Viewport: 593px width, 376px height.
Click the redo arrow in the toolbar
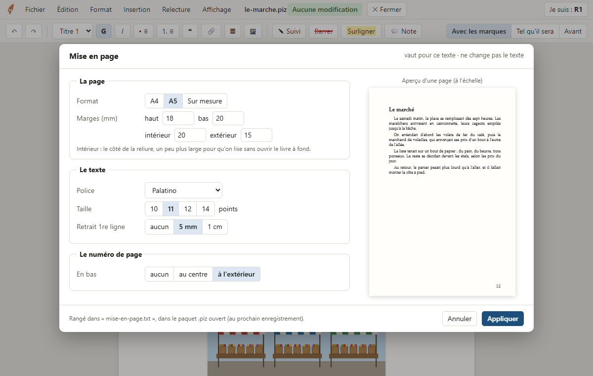34,31
